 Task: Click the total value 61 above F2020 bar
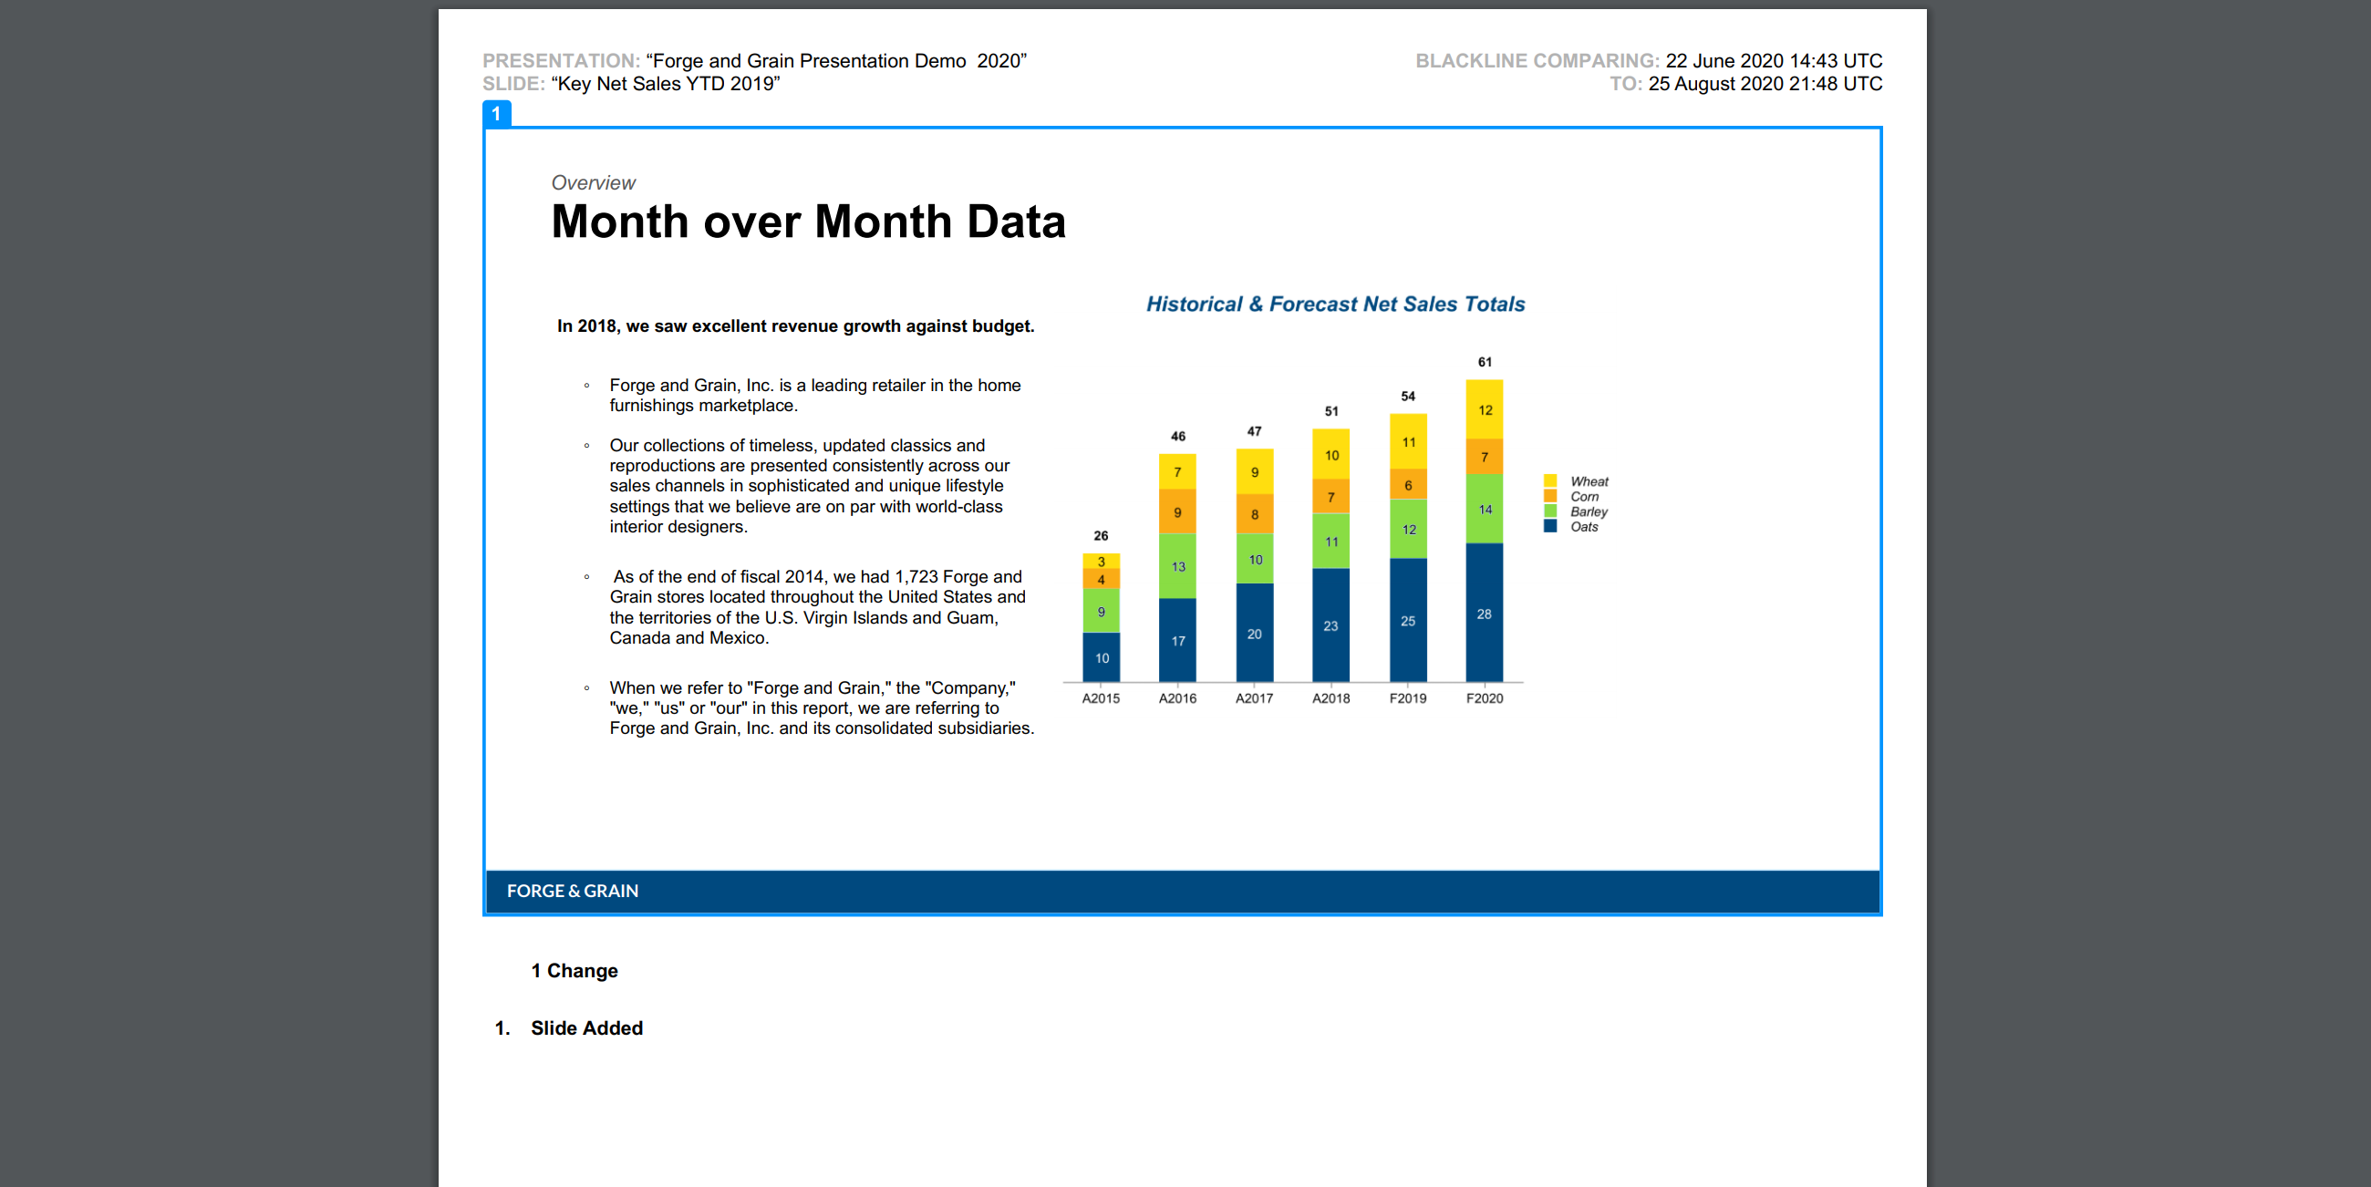click(1484, 362)
